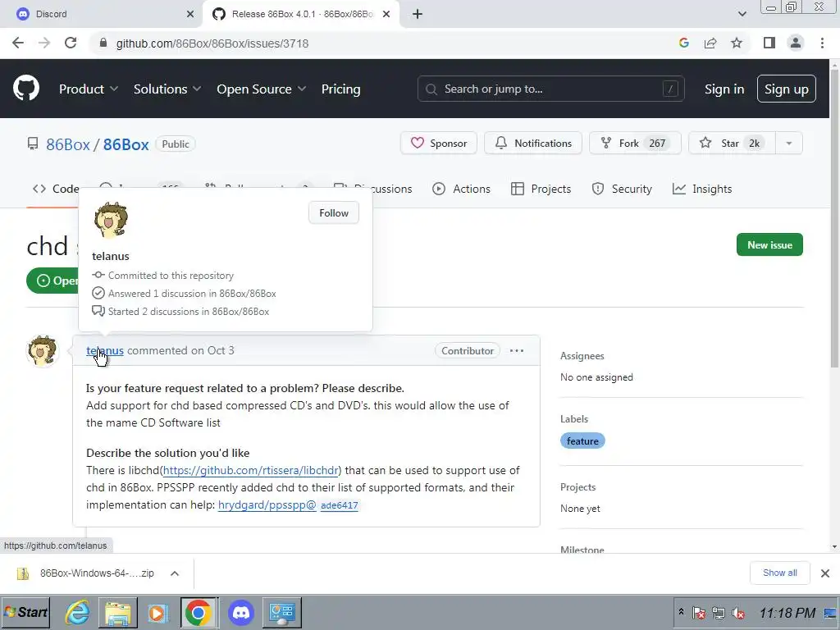This screenshot has width=840, height=630.
Task: Open the hrydgard/ppsspp commit link
Action: [267, 504]
